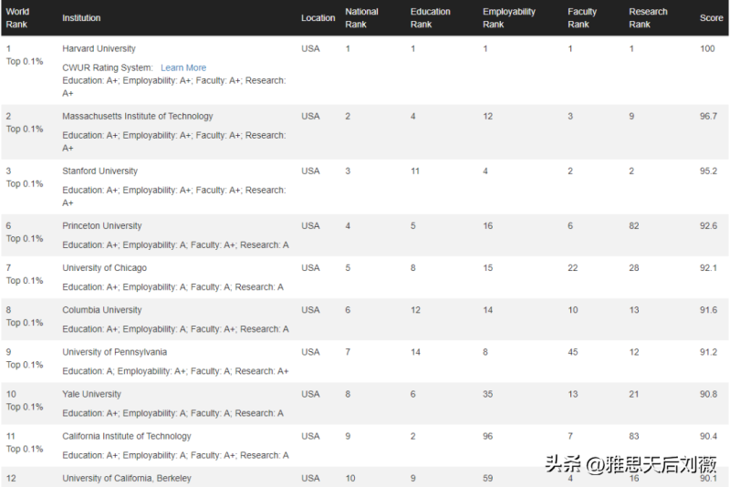
Task: Select Massachusetts Institute of Technology row
Action: point(137,117)
